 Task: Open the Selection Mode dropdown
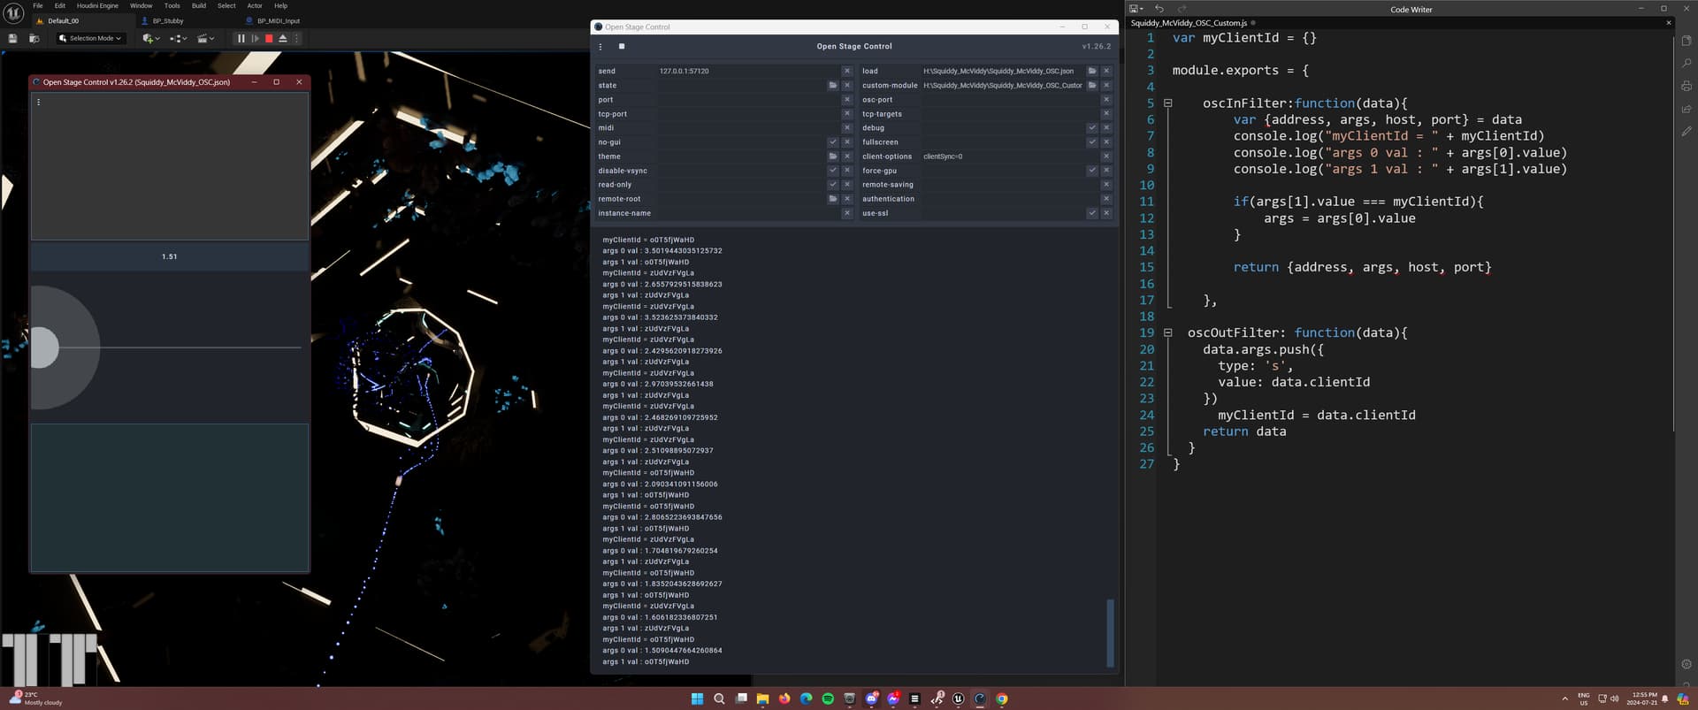point(91,38)
